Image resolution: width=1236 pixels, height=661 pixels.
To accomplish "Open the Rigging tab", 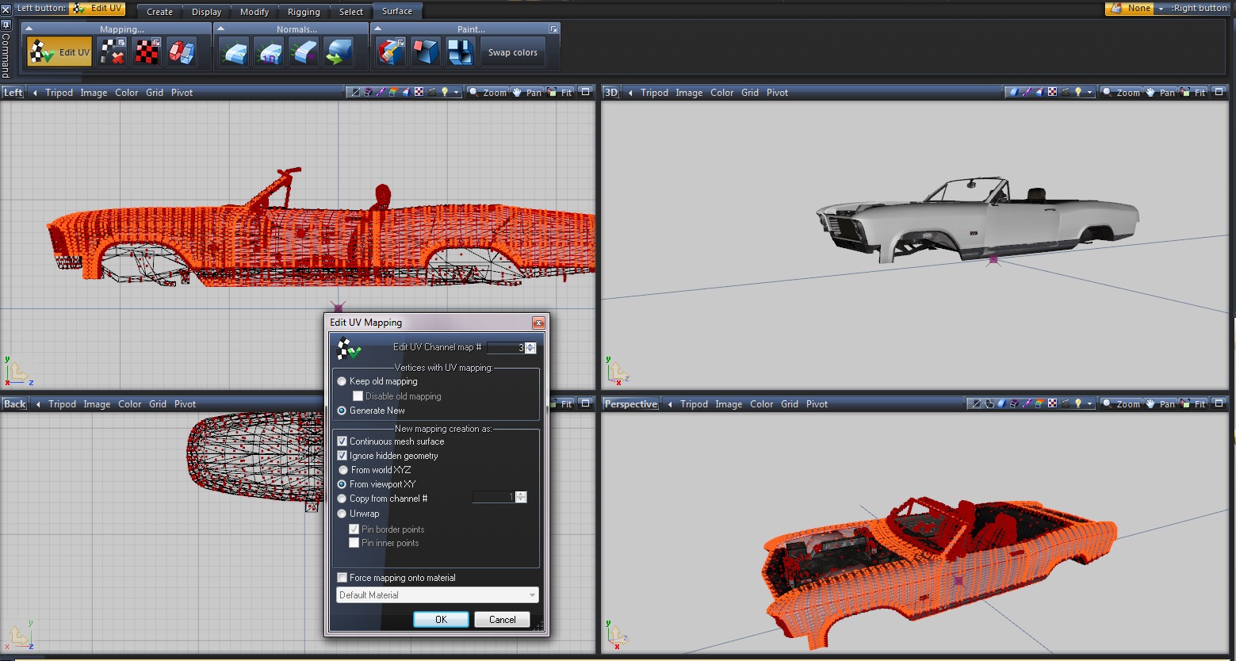I will (x=304, y=12).
